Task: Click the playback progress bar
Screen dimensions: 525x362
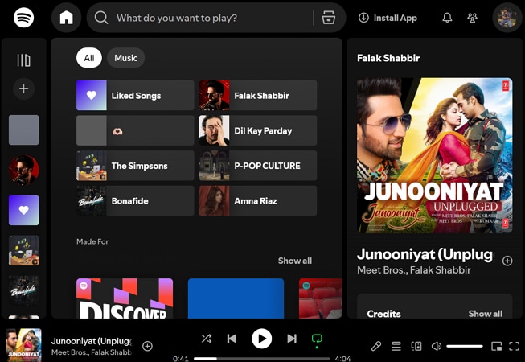Action: click(262, 359)
